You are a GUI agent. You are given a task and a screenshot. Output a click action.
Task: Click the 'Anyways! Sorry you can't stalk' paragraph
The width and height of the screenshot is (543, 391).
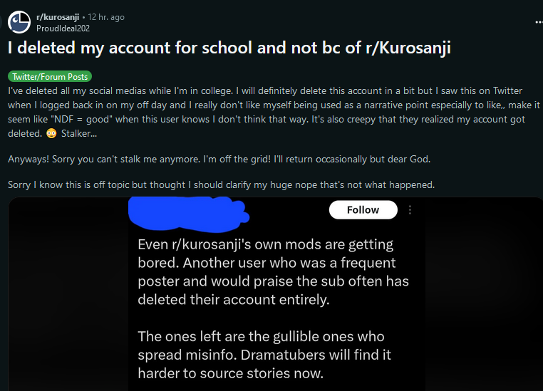219,159
